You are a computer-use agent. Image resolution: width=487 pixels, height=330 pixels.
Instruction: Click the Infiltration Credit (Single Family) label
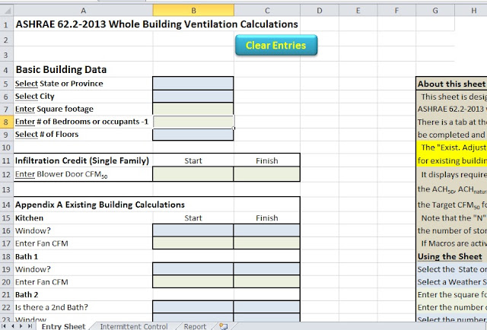[82, 160]
